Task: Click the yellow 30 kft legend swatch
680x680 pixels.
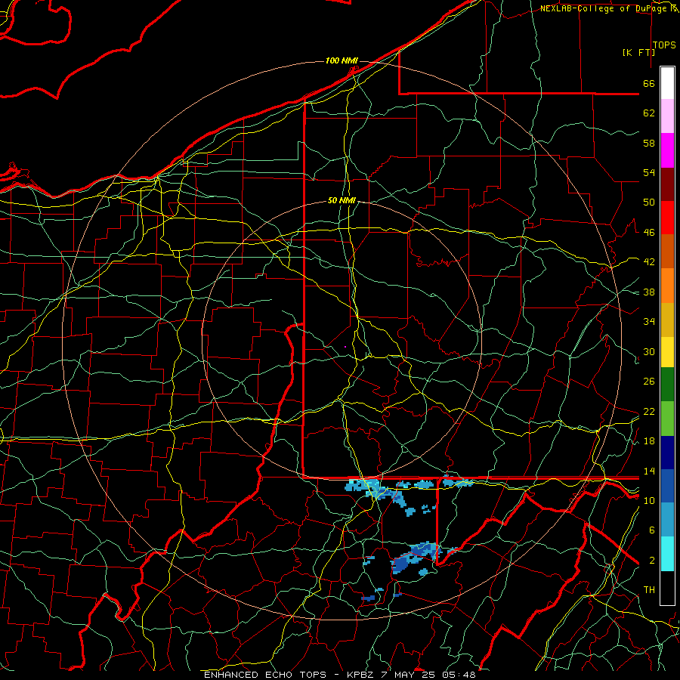Action: [667, 352]
